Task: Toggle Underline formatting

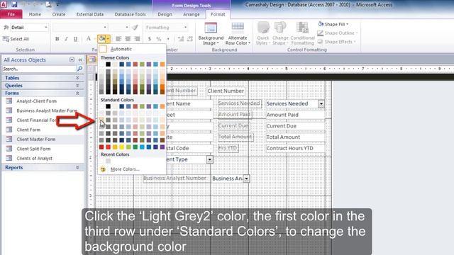Action: tap(76, 39)
